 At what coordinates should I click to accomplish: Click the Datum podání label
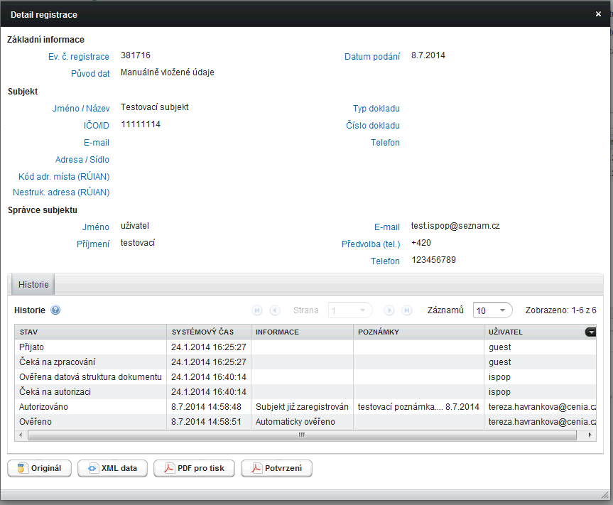[372, 57]
